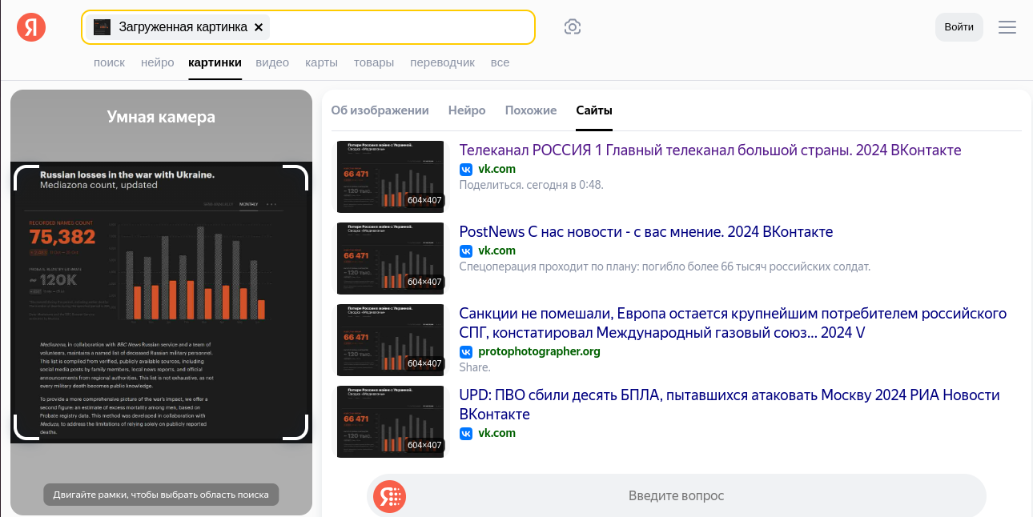Click vk.com source under Телеканал РОССИЯ 1
This screenshot has width=1033, height=517.
click(496, 169)
